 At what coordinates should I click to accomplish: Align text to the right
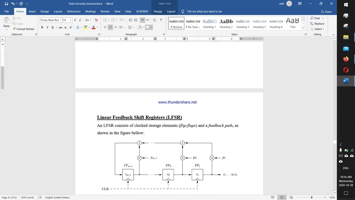(115, 27)
